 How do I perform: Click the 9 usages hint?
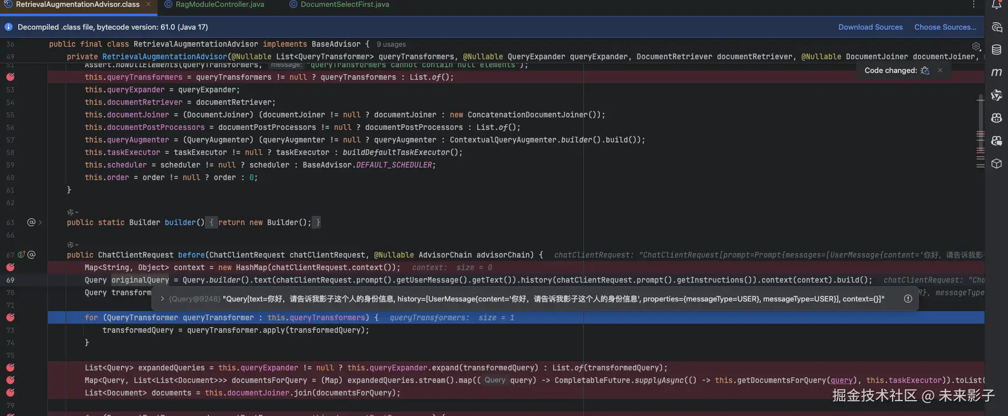click(x=391, y=44)
